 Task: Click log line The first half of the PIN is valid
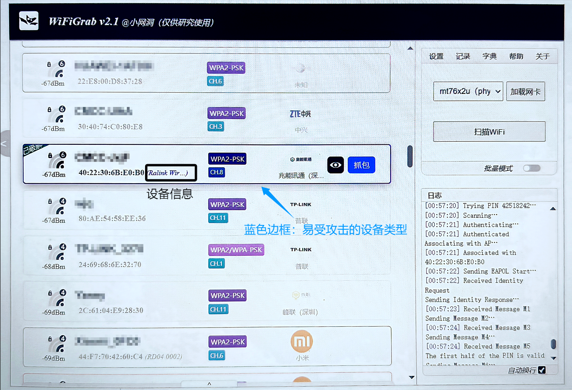click(x=485, y=356)
